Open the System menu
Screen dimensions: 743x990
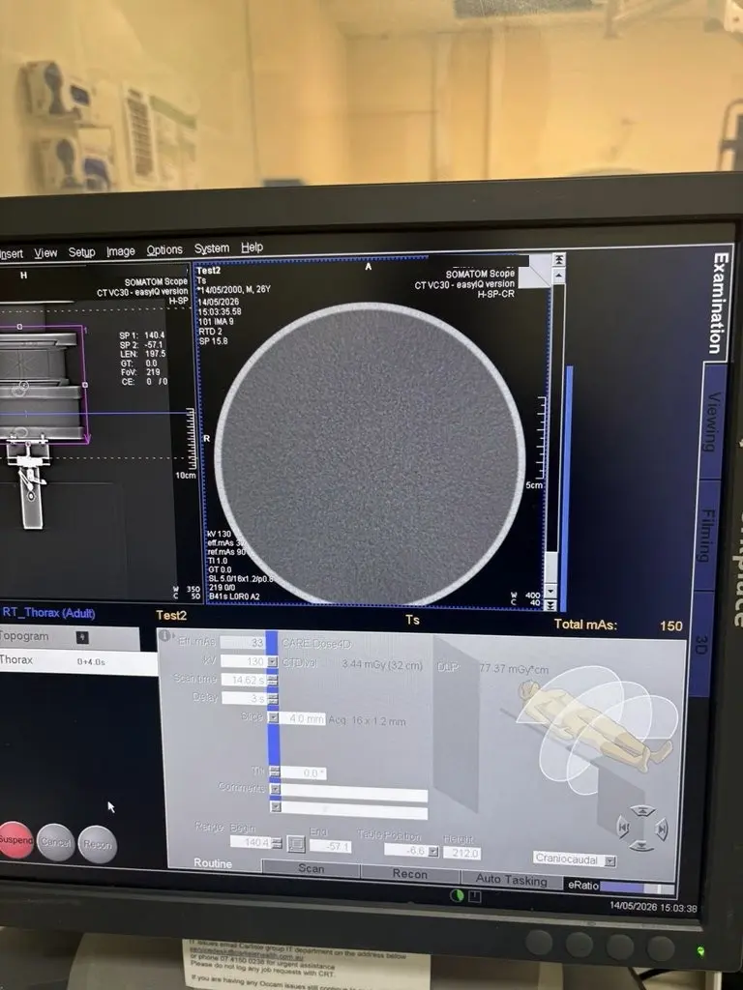[x=212, y=248]
